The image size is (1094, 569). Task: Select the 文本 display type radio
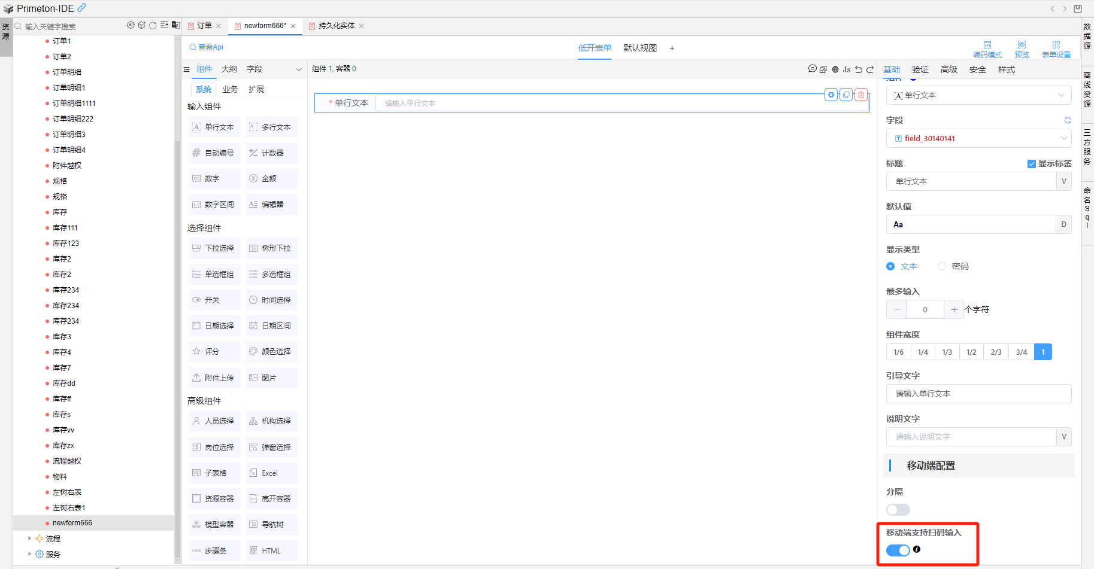(x=890, y=266)
